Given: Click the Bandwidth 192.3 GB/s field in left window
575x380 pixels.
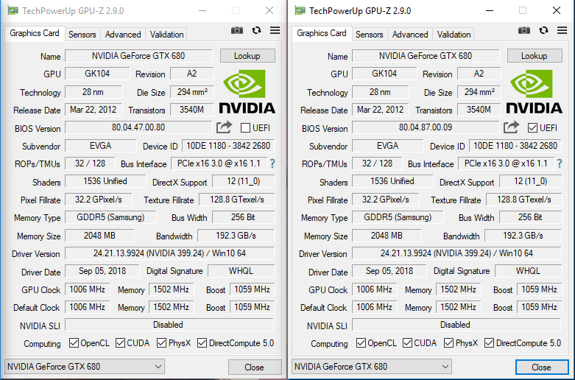Looking at the screenshot, I should click(x=236, y=236).
